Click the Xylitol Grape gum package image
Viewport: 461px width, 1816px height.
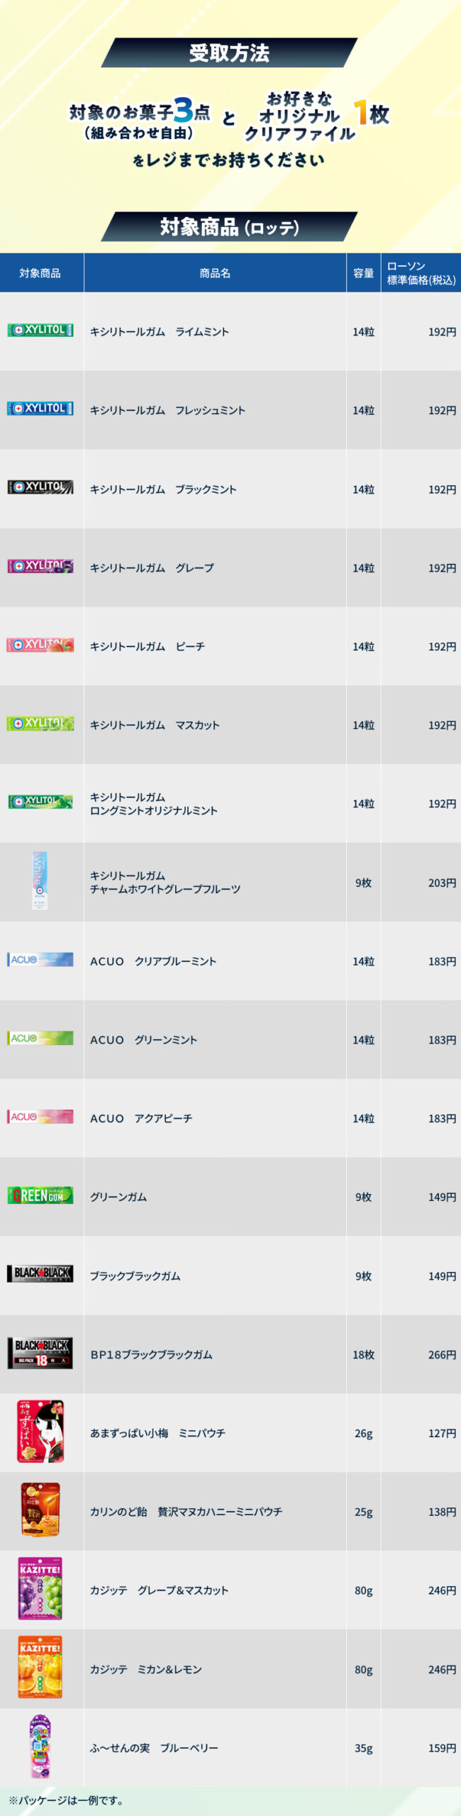40,566
